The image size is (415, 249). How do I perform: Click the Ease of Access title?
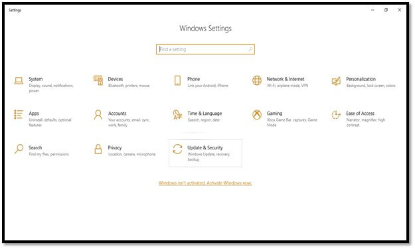(360, 114)
